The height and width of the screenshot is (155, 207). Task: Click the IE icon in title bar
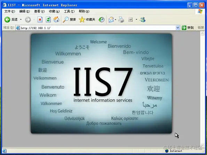(5, 5)
